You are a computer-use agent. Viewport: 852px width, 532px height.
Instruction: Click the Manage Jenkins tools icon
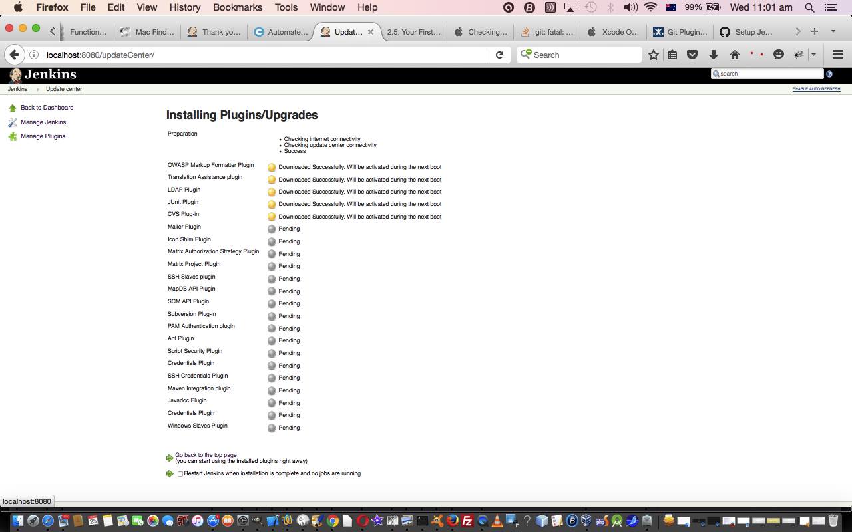pyautogui.click(x=12, y=122)
